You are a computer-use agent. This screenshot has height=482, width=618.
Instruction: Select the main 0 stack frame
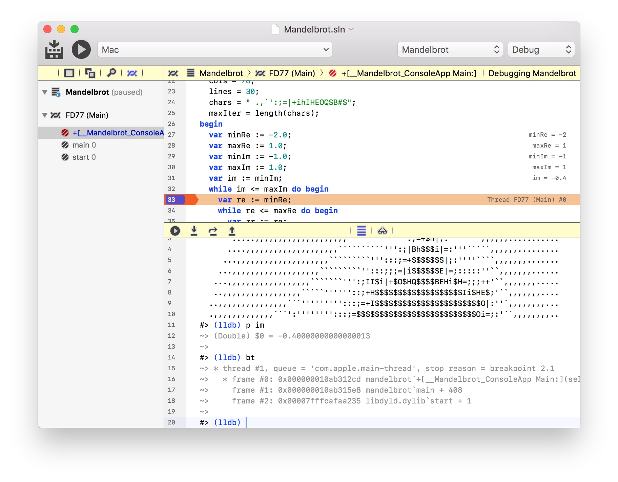pos(84,145)
